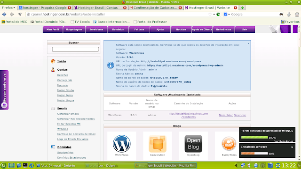
Task: Open the installed WordPress path link
Action: [188, 115]
